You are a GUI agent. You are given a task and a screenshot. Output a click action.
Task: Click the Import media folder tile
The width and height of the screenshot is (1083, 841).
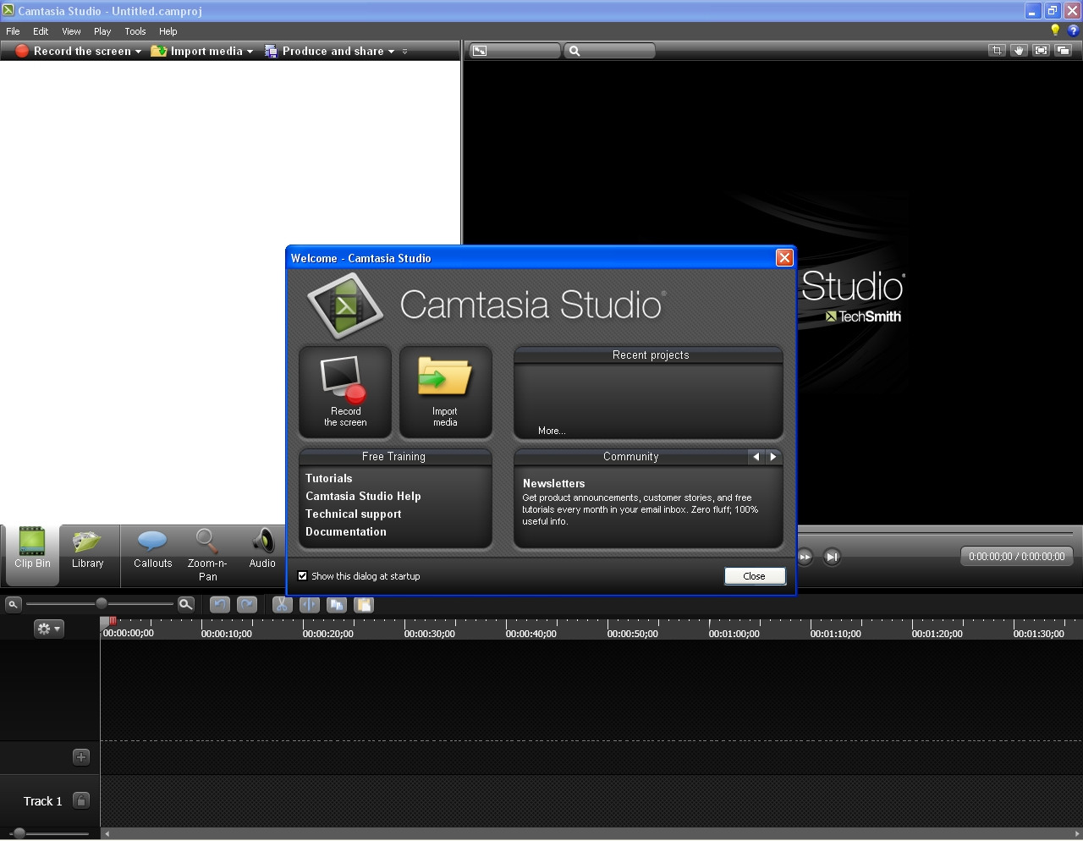[445, 392]
